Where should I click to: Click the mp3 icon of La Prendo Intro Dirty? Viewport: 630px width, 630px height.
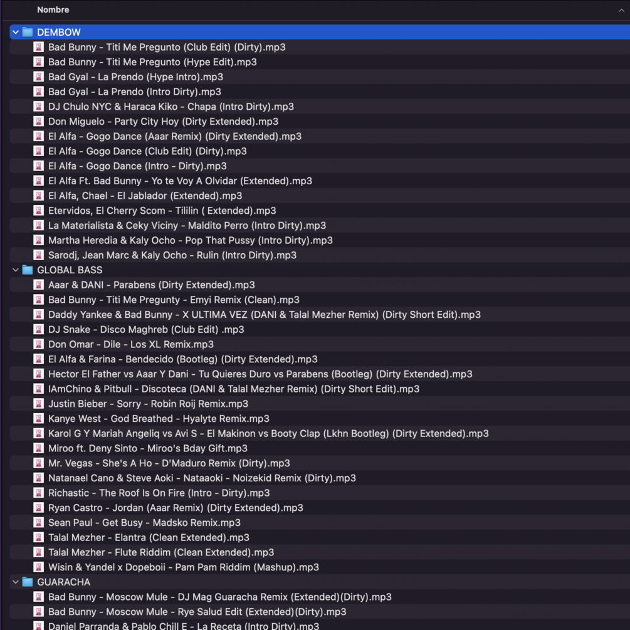[39, 92]
